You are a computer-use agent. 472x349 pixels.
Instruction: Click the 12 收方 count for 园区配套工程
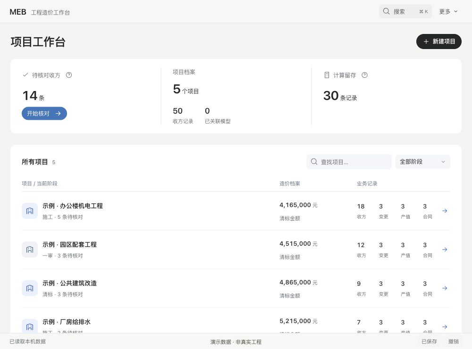(361, 249)
